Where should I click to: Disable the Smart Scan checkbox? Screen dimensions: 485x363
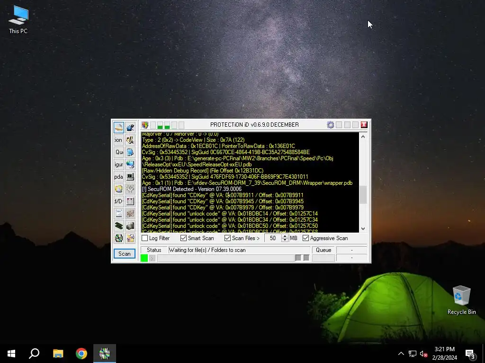[183, 238]
